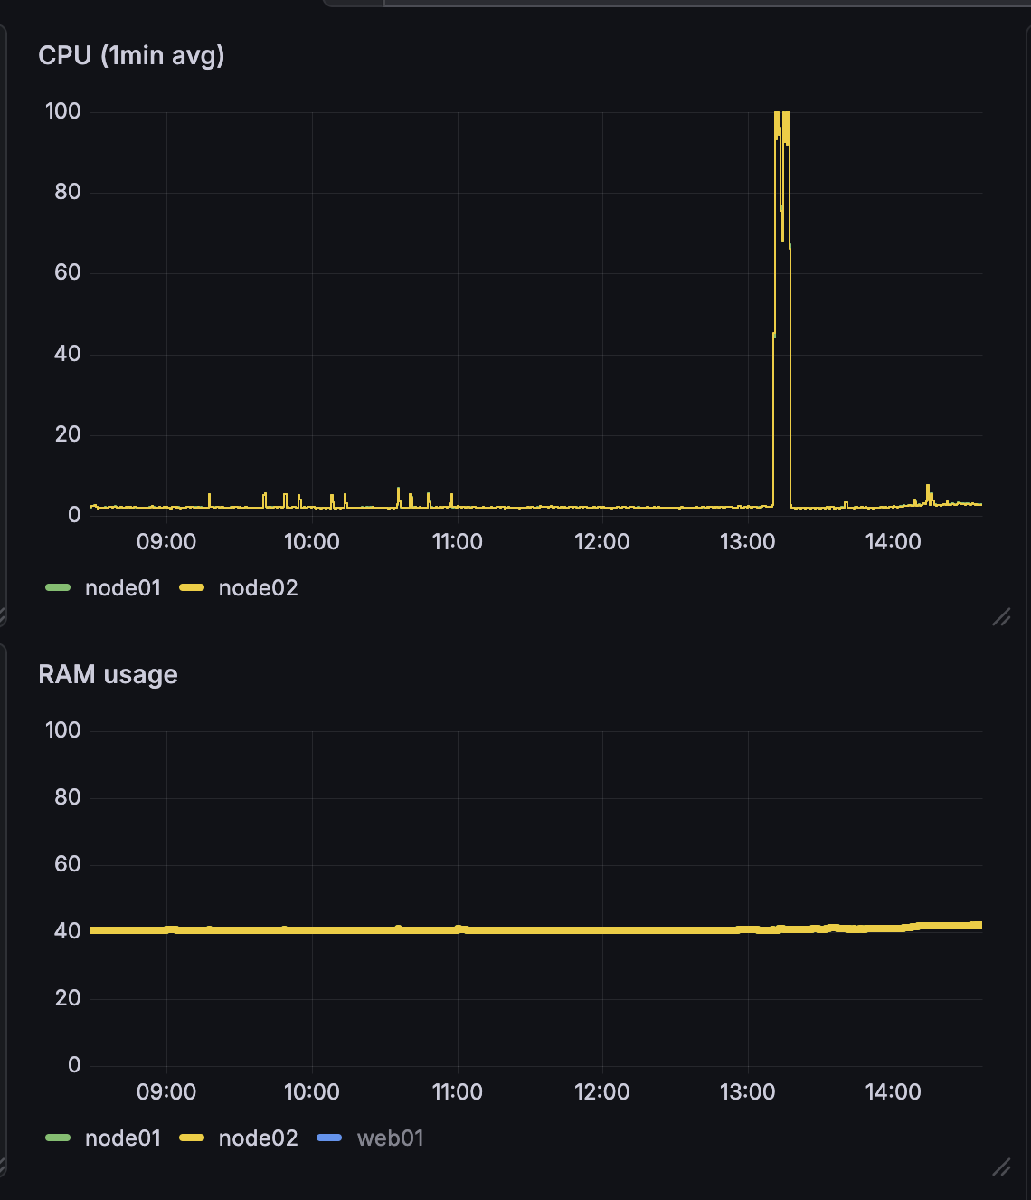Viewport: 1031px width, 1200px height.
Task: Isolate node02 label in RAM usage legend
Action: tap(258, 1138)
